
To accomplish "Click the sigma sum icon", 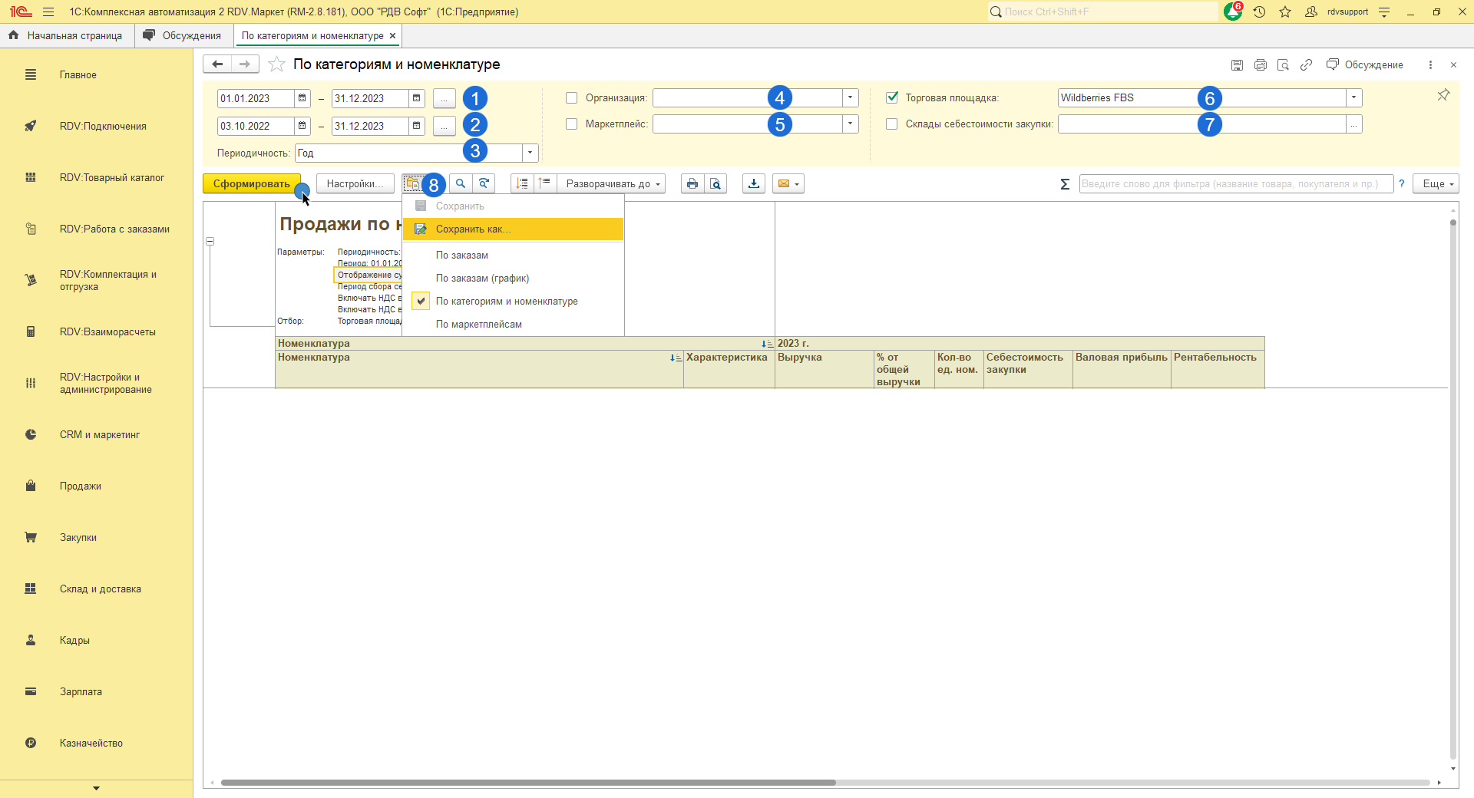I will pyautogui.click(x=1065, y=184).
